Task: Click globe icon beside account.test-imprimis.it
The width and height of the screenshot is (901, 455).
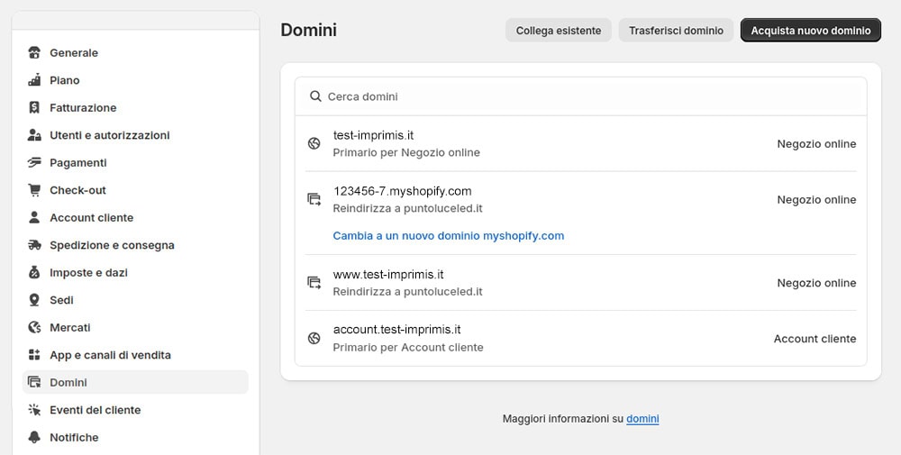Action: 314,339
